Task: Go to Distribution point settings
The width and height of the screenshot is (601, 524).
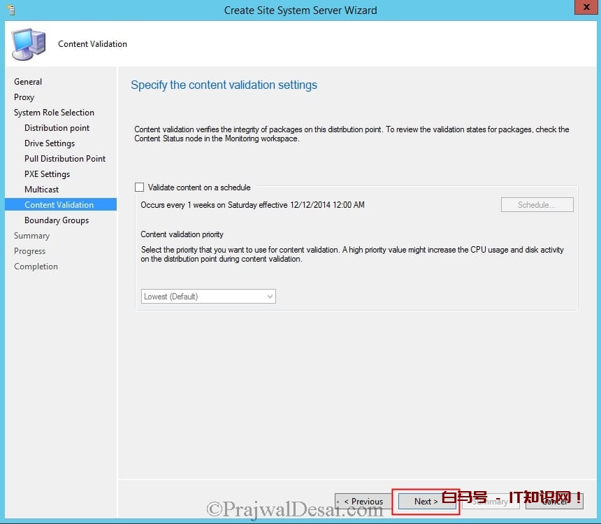Action: [x=57, y=128]
